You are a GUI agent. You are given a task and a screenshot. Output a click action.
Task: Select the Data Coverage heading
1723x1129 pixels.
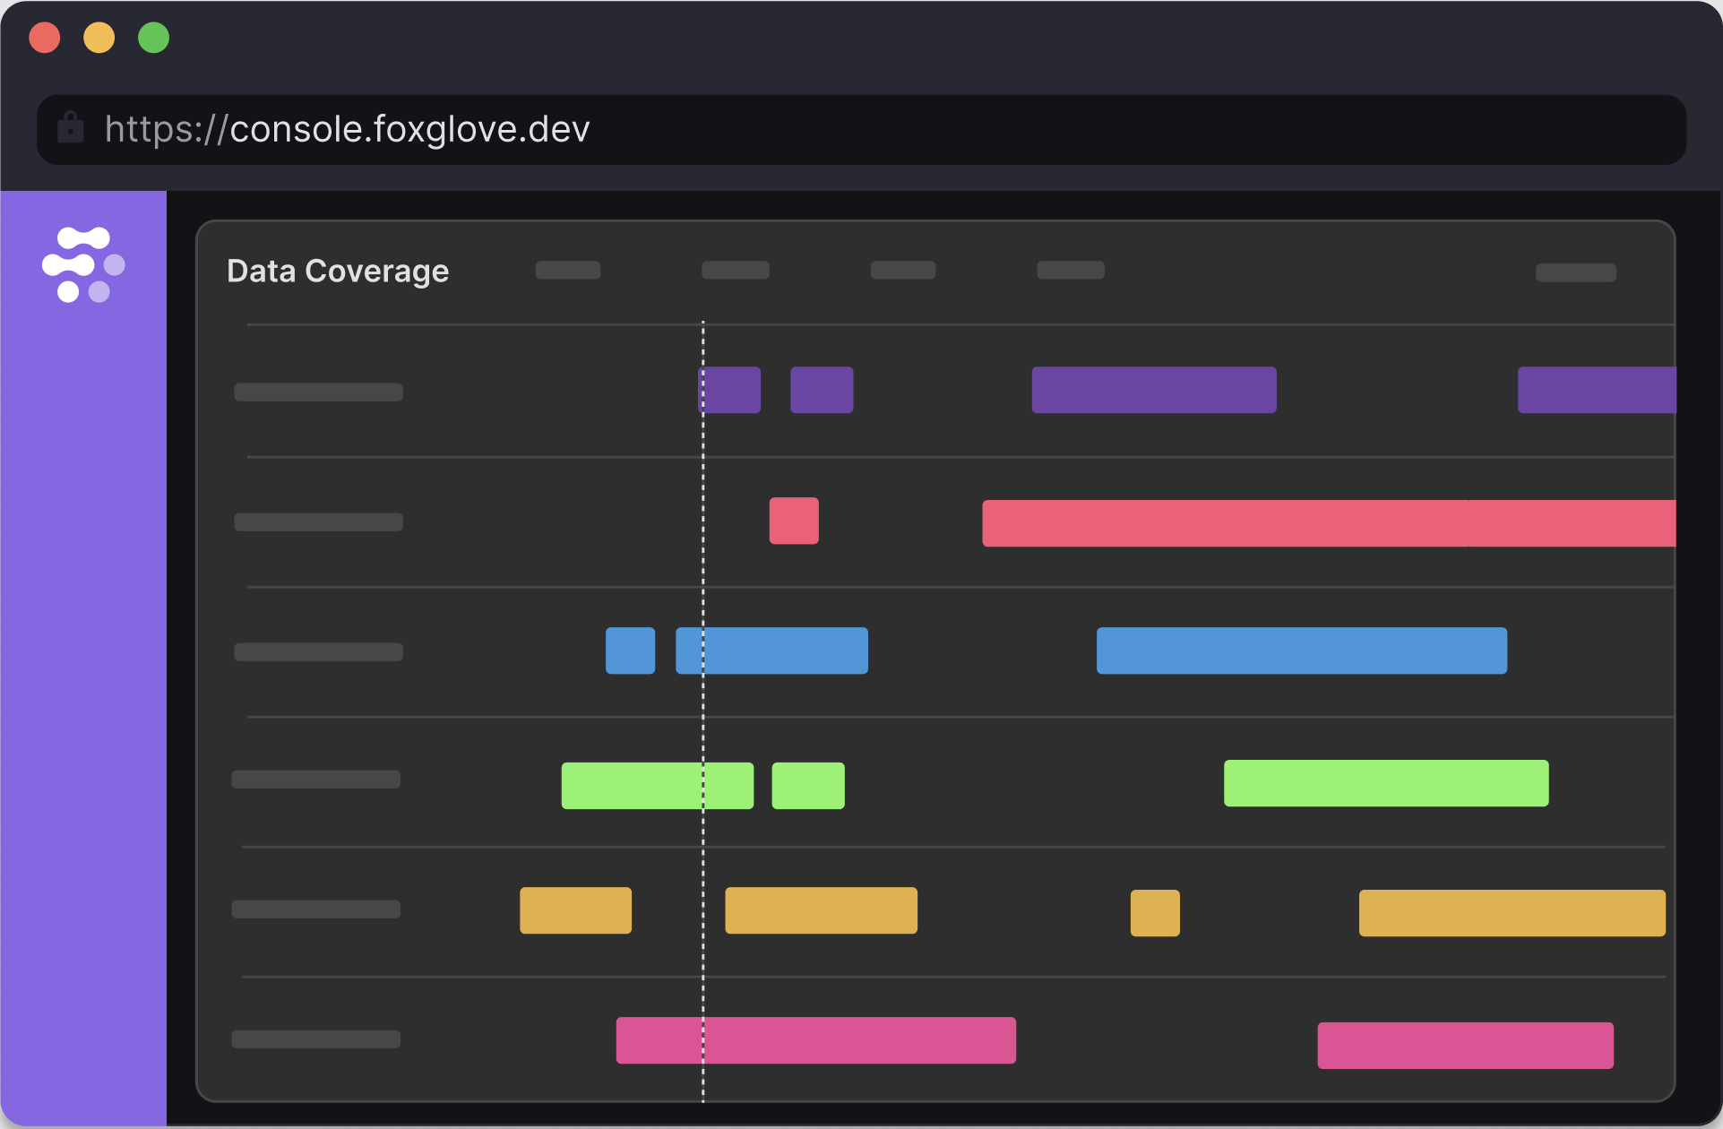(x=338, y=271)
